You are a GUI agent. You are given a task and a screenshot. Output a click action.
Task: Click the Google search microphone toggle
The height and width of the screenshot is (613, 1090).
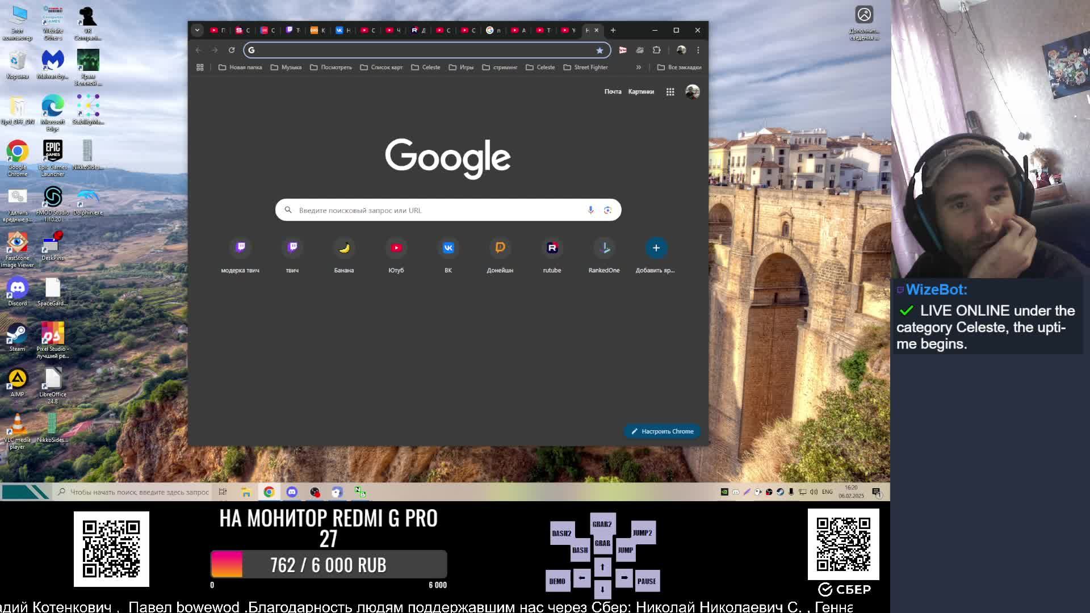pos(590,209)
